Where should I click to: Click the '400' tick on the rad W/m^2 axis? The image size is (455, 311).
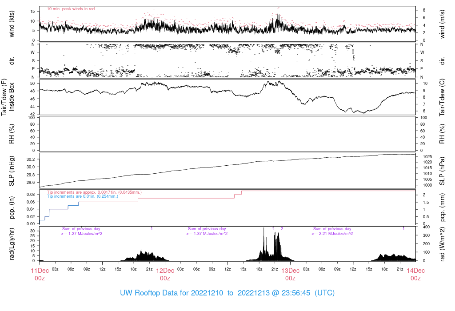426,227
